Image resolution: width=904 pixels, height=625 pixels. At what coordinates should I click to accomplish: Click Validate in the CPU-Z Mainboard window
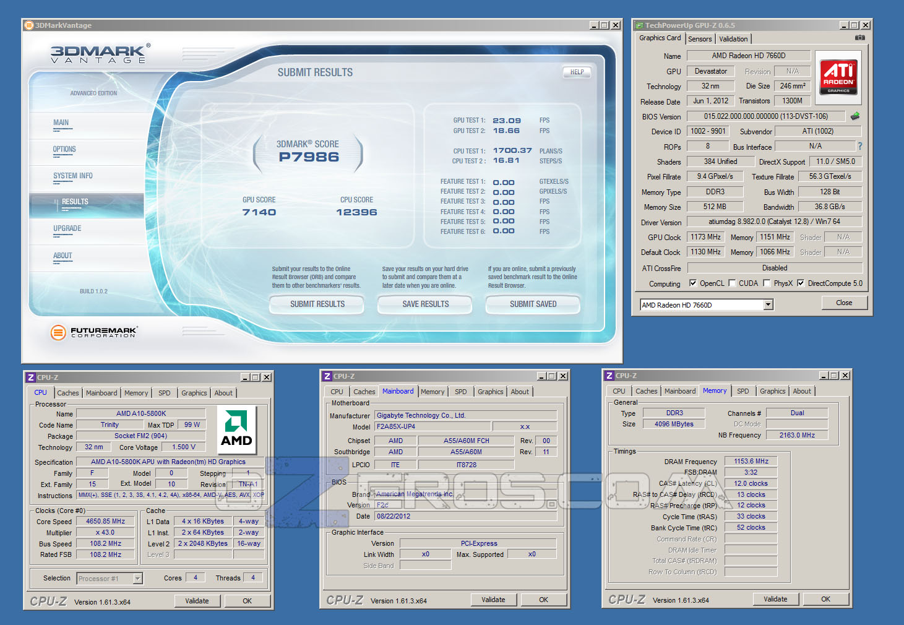pos(493,600)
